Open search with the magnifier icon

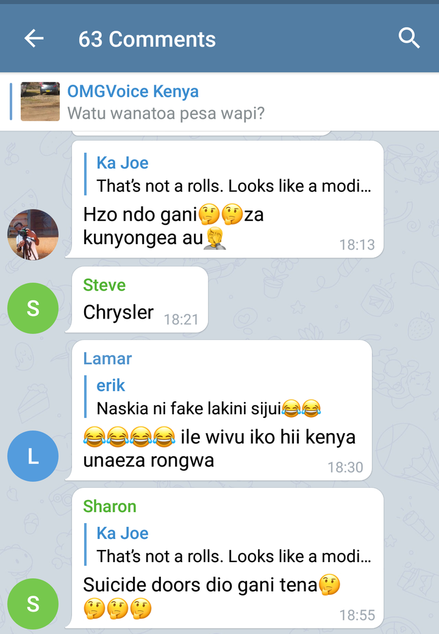tap(409, 38)
